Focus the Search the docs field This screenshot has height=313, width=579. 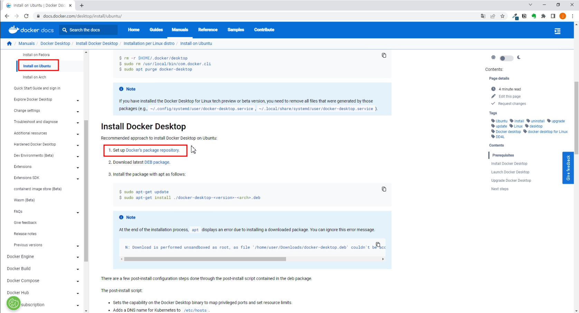click(88, 30)
